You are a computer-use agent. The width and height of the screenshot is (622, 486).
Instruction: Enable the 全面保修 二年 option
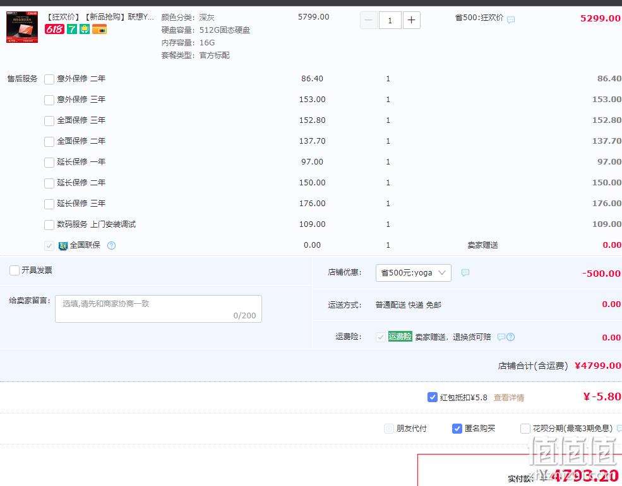49,141
